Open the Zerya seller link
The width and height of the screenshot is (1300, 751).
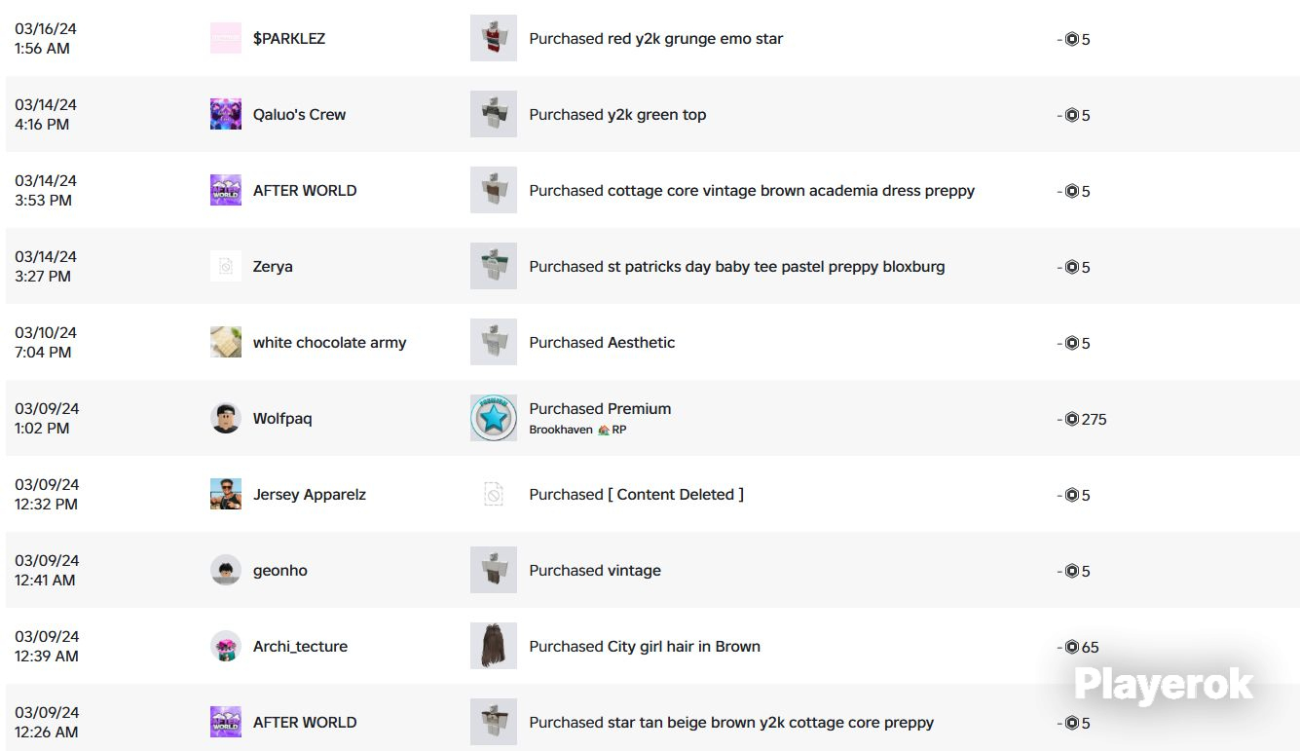273,267
